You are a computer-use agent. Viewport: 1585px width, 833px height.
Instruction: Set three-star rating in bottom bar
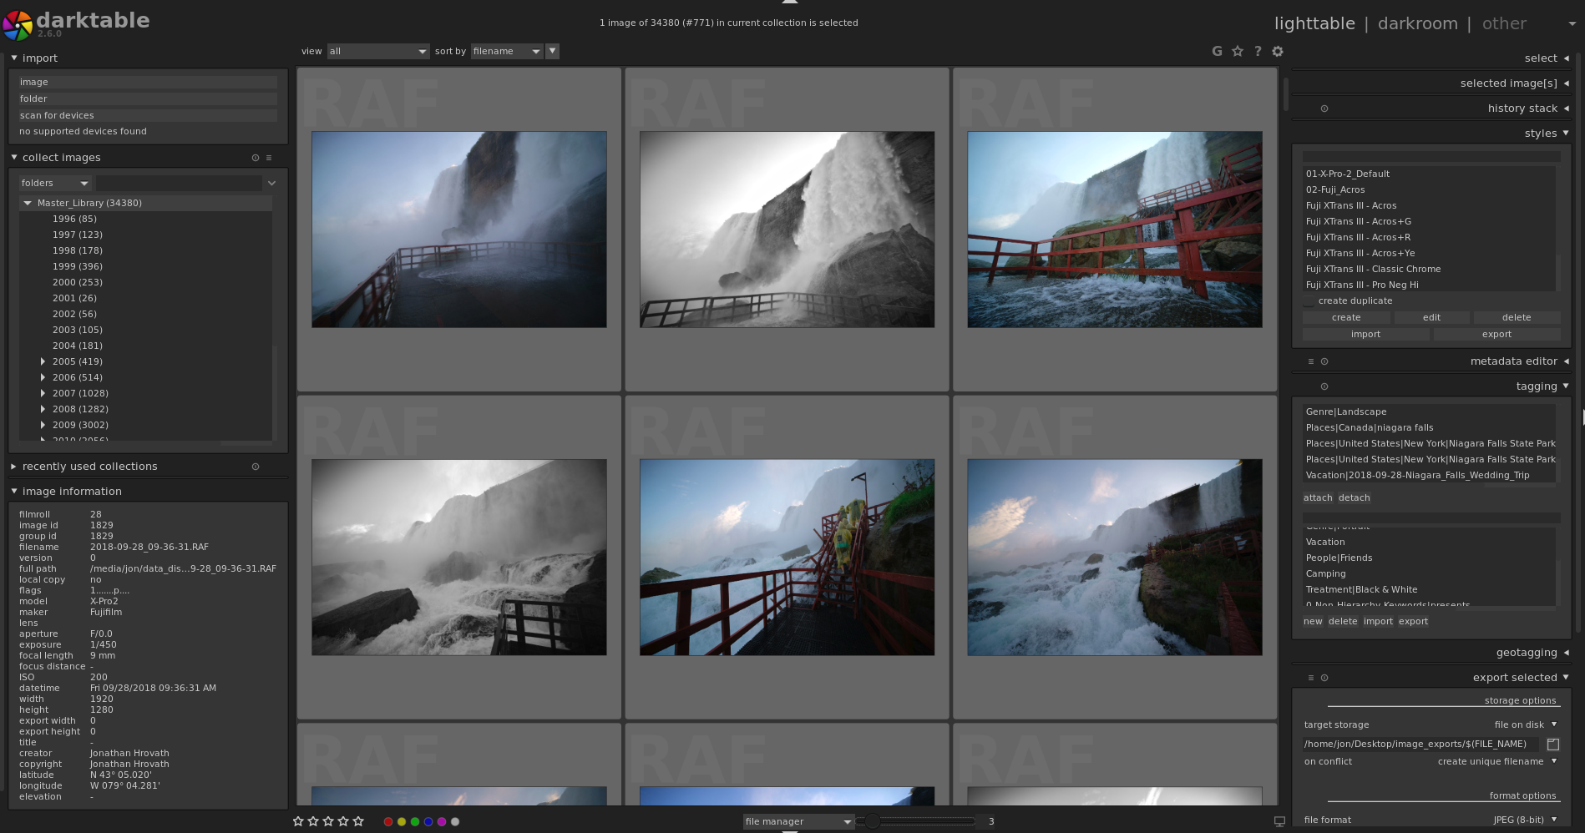(x=328, y=821)
